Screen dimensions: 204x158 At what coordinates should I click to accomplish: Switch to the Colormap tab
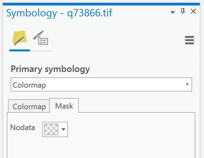pyautogui.click(x=29, y=107)
